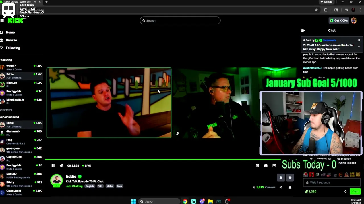
Task: Bookmark page with the star icon
Action: point(316,10)
